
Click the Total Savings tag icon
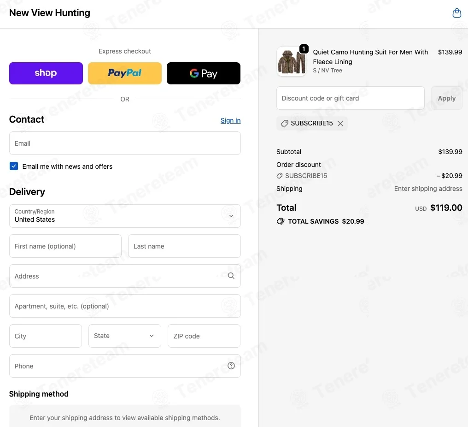pyautogui.click(x=280, y=221)
